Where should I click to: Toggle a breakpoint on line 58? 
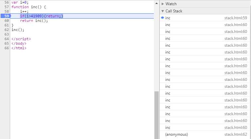pos(7,11)
